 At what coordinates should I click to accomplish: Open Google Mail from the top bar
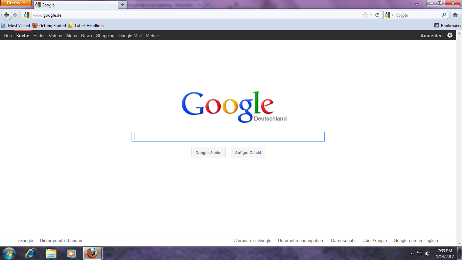[x=130, y=36]
